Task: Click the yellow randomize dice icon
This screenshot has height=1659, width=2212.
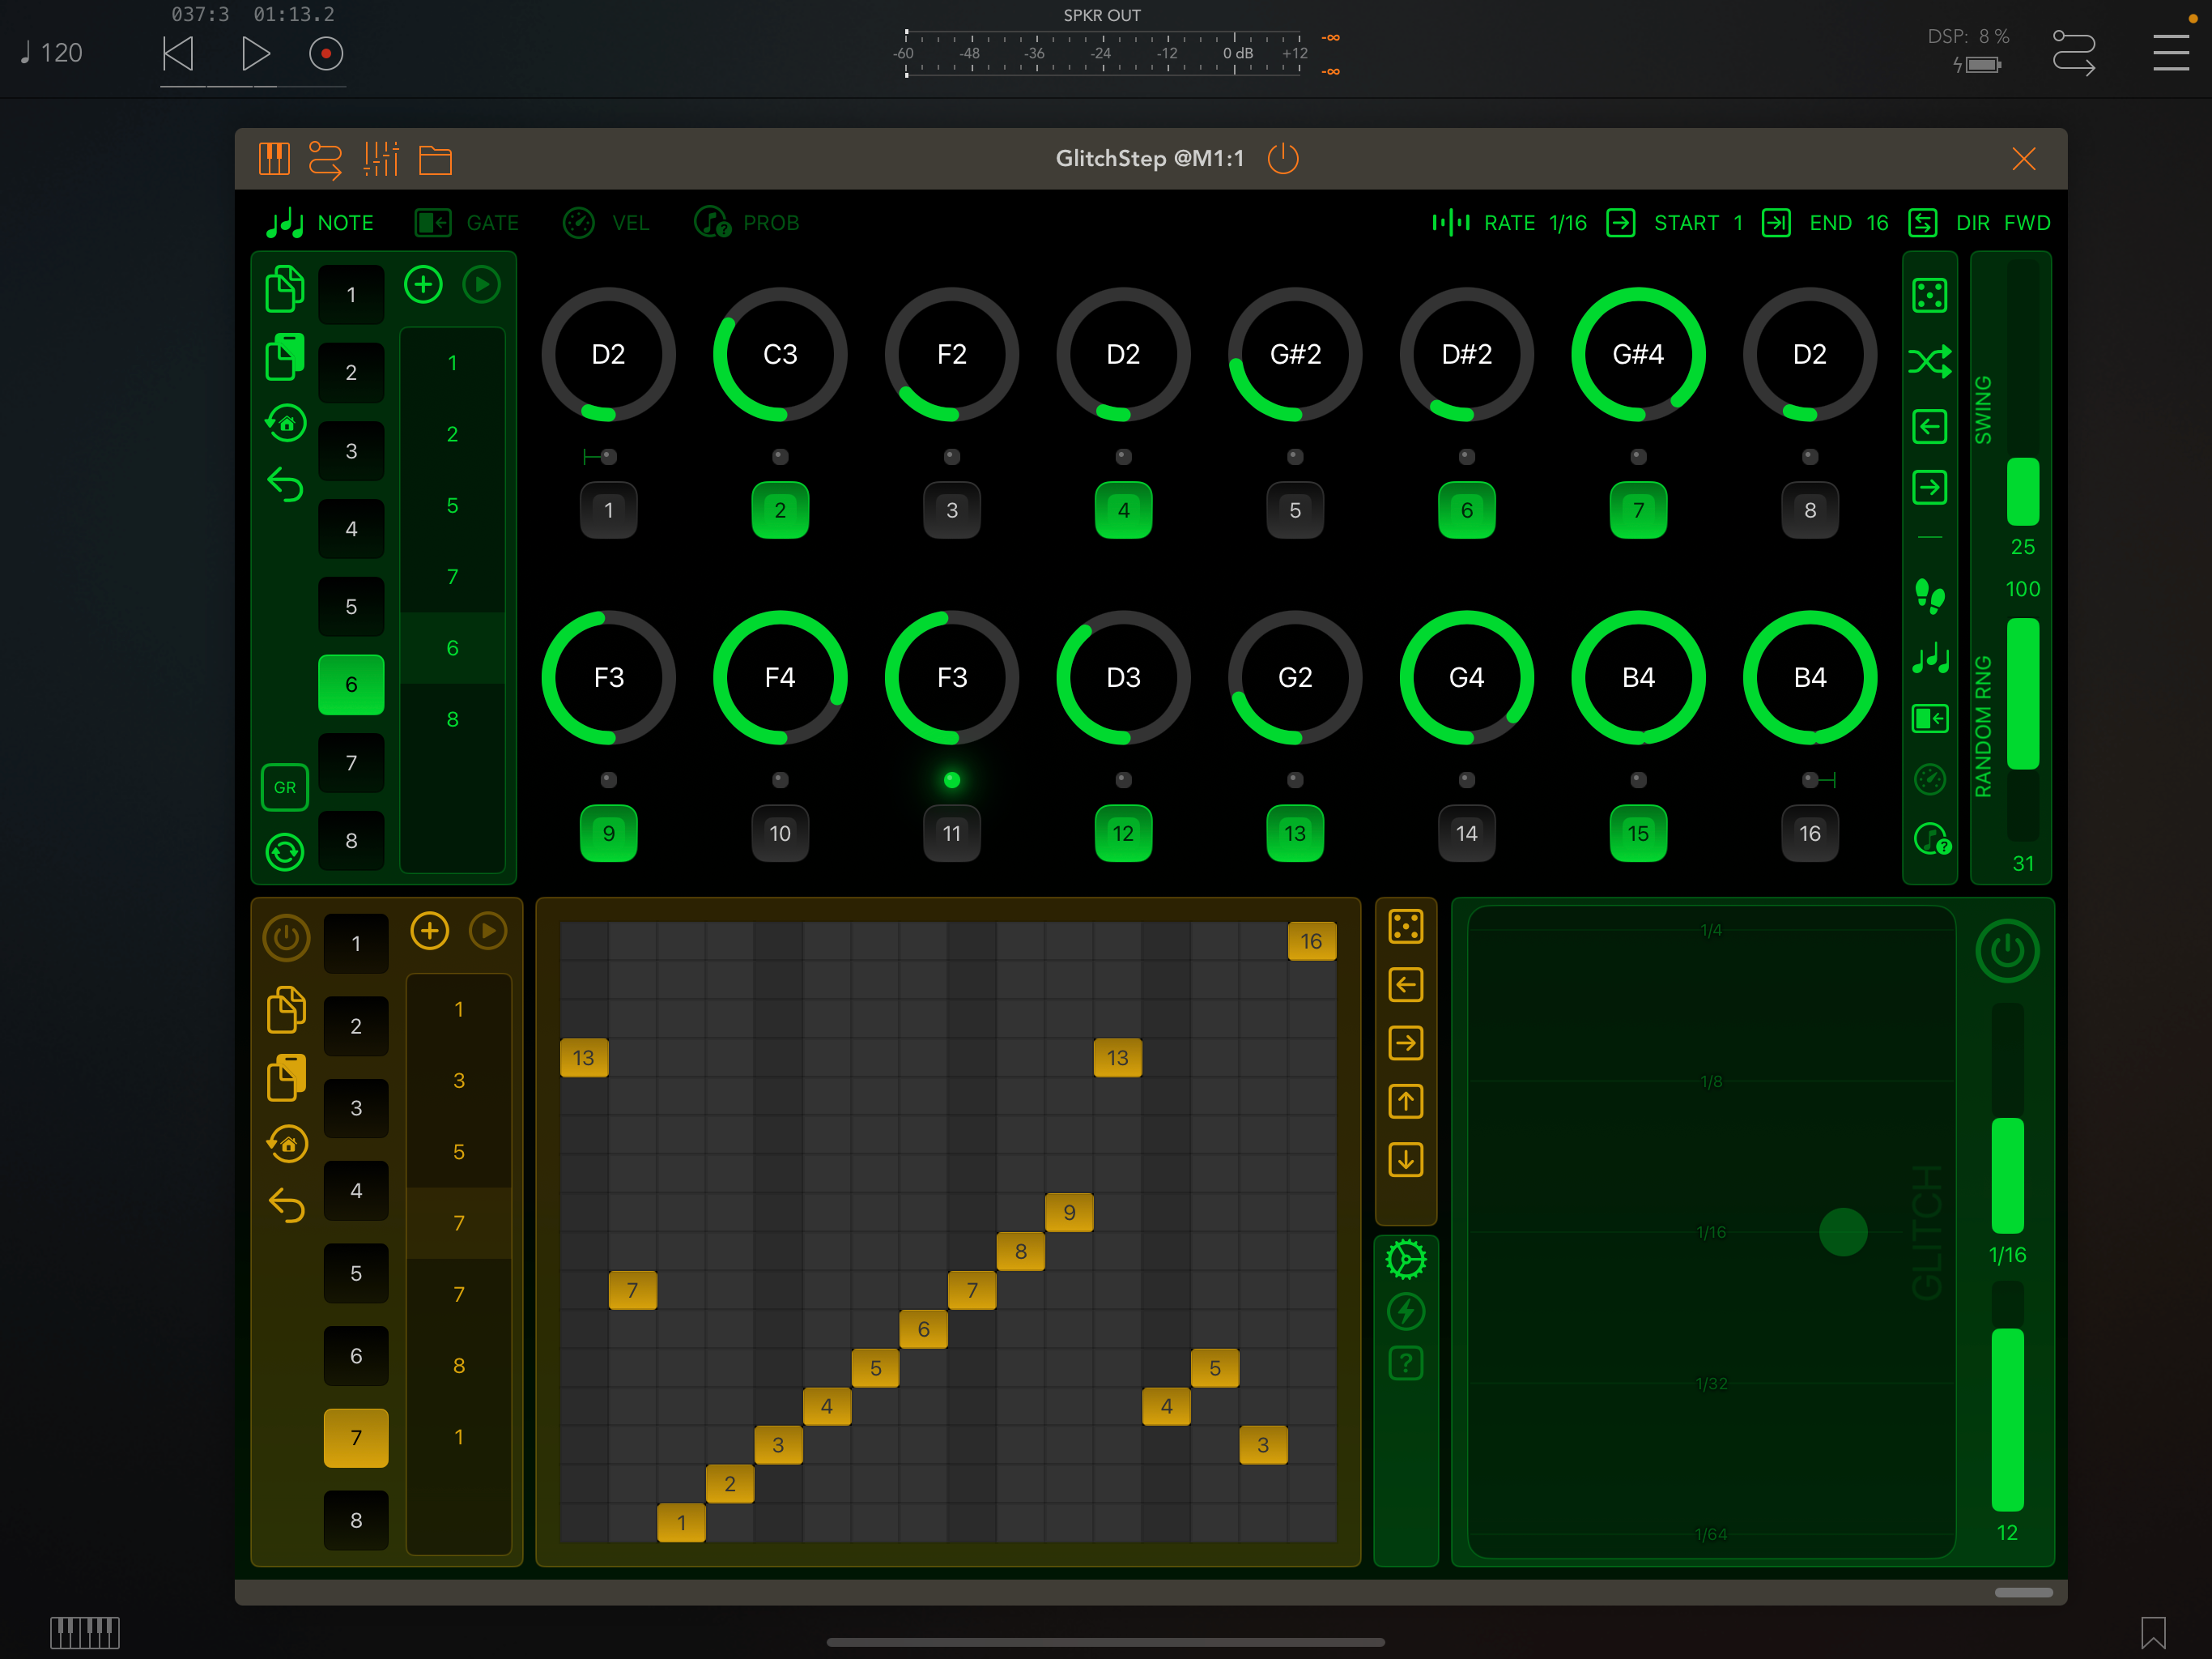Action: 1405,927
